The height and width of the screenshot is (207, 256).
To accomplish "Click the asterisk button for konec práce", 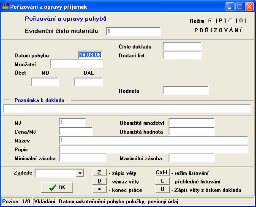I will tap(100, 190).
